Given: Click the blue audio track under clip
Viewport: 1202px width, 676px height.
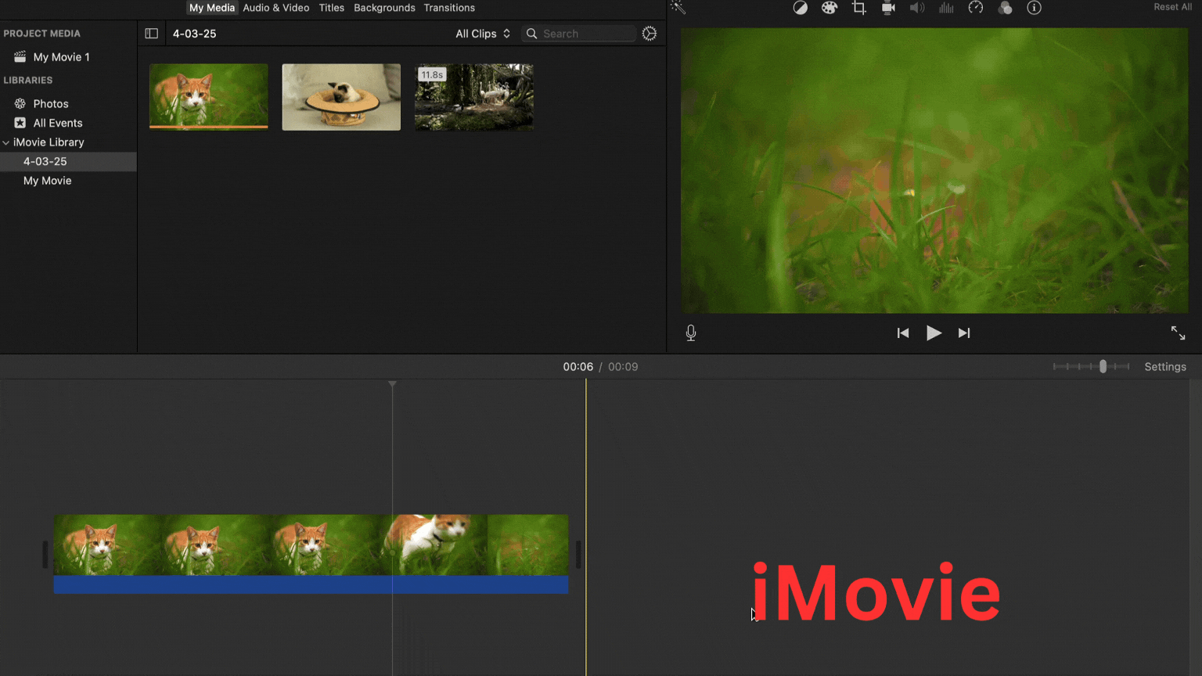Looking at the screenshot, I should pyautogui.click(x=311, y=584).
